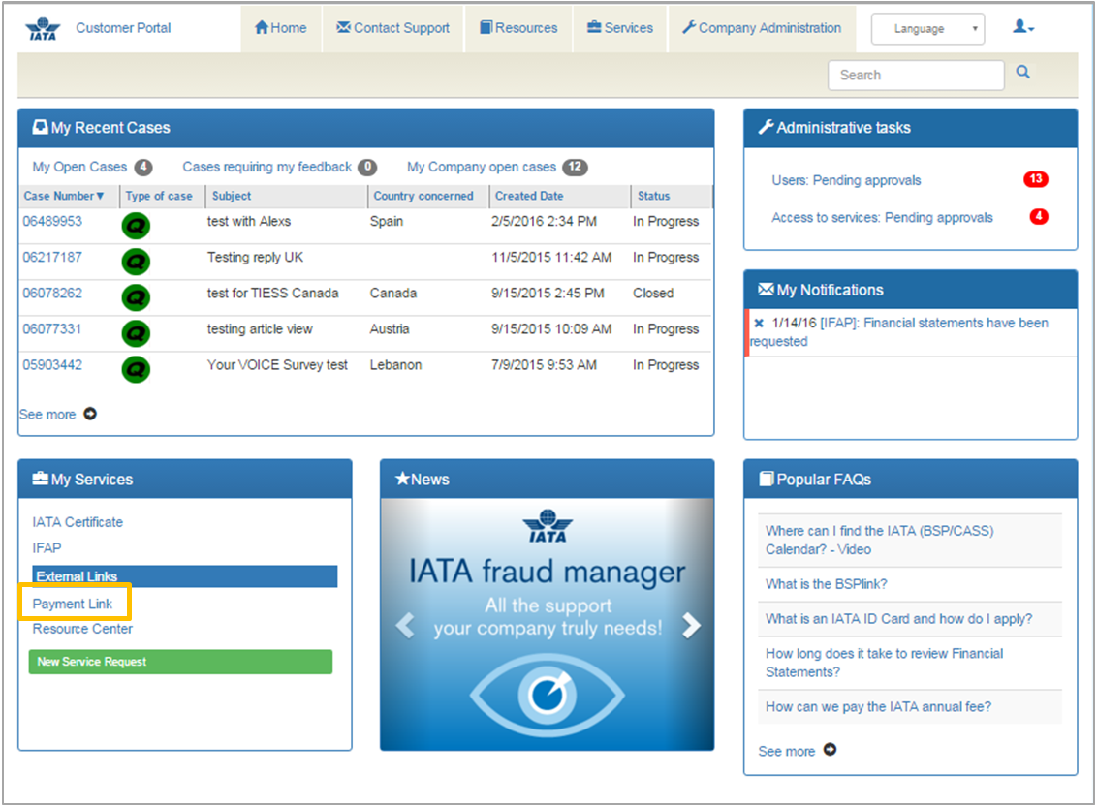This screenshot has height=807, width=1097.
Task: Click the Closed status of case 06078262
Action: [x=653, y=293]
